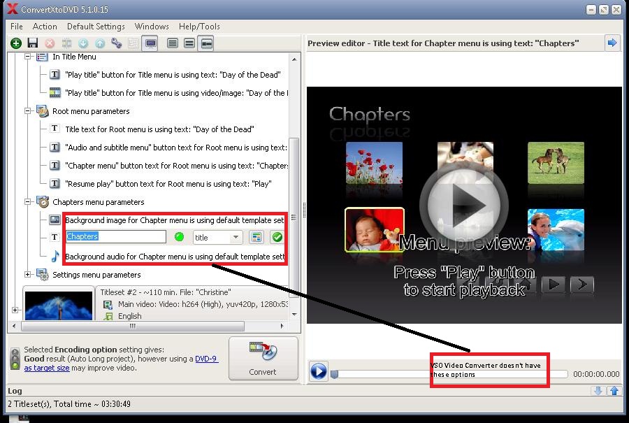Click the English audio track row

pos(129,316)
